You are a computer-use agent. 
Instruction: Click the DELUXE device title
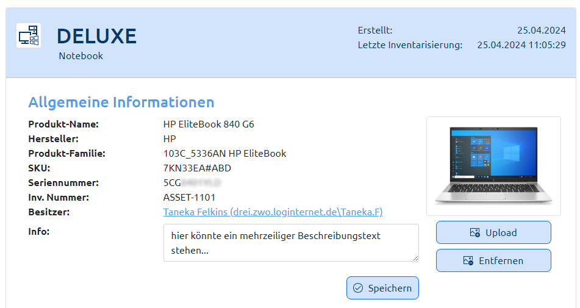tap(96, 36)
